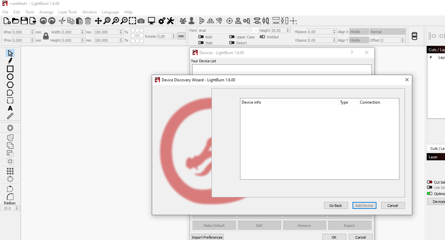Select the Draw Lines pencil tool

pos(10,61)
